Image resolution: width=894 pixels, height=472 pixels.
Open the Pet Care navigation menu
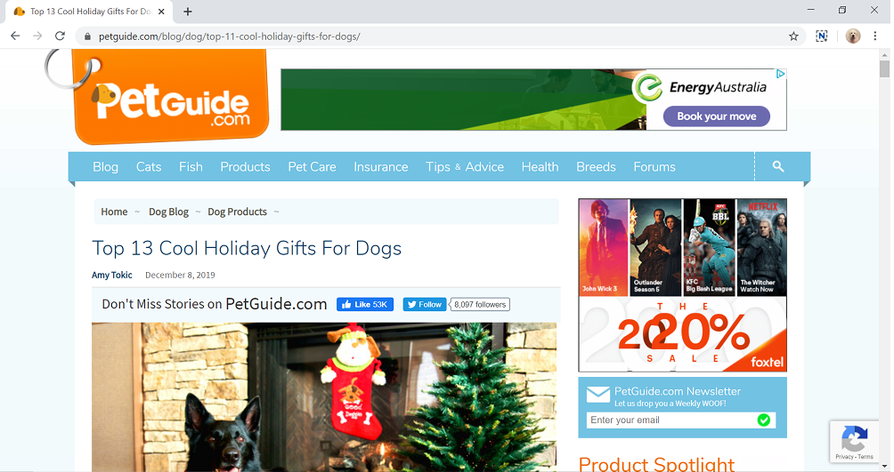pos(312,167)
